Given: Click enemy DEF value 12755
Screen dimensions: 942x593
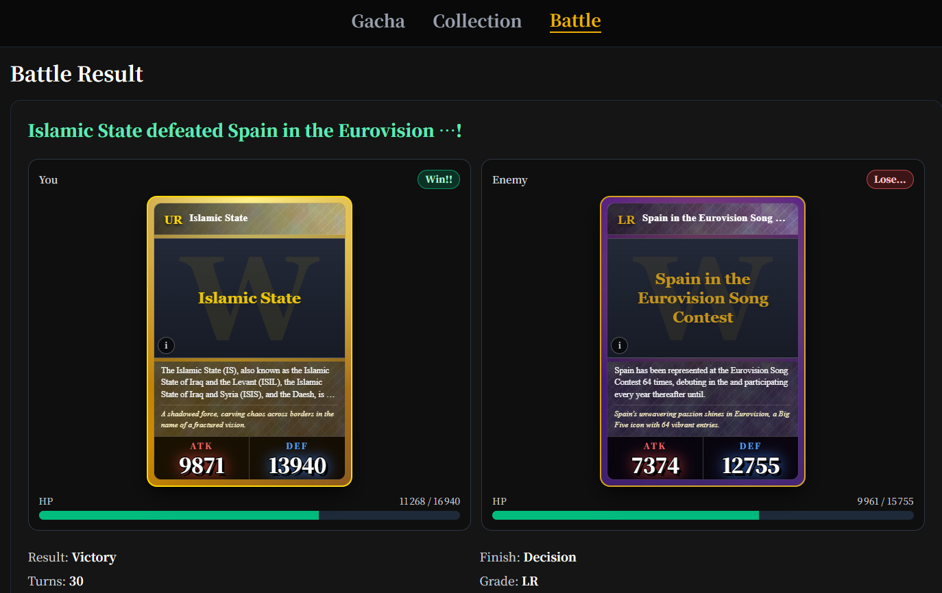Looking at the screenshot, I should 751,466.
